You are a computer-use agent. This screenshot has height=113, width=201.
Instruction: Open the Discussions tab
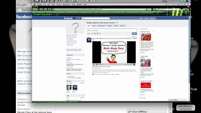click(x=101, y=26)
